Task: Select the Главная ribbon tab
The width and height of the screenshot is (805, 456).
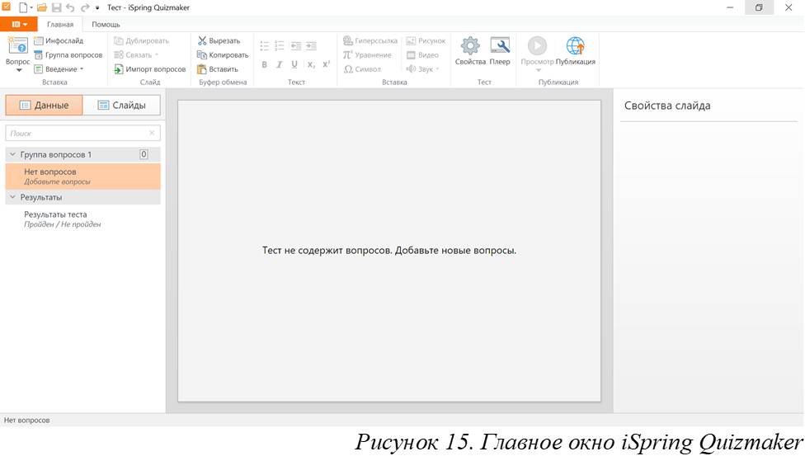Action: click(59, 25)
